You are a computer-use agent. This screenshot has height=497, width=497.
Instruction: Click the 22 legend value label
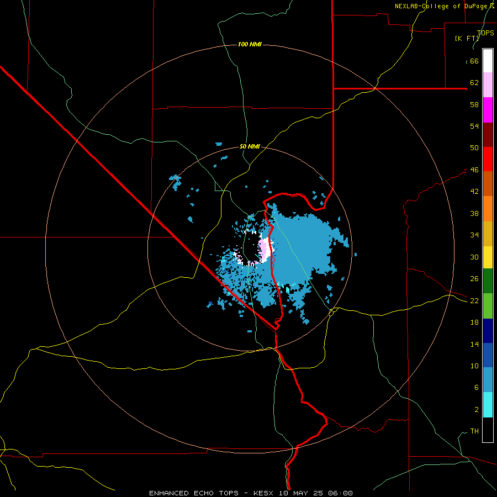pyautogui.click(x=474, y=301)
